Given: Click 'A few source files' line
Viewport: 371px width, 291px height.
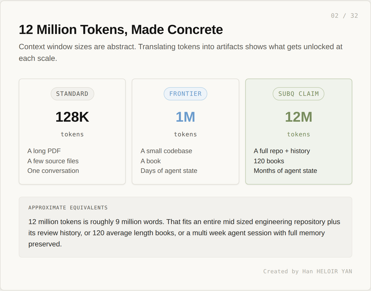Looking at the screenshot, I should (x=53, y=161).
